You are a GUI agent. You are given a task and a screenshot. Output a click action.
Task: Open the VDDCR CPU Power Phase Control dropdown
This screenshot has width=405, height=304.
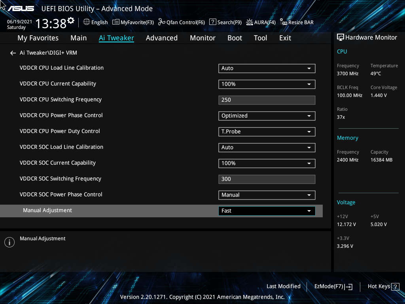(x=267, y=116)
